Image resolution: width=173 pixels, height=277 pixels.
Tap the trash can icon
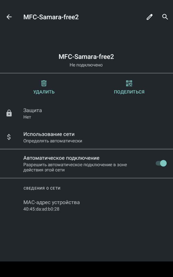click(44, 83)
